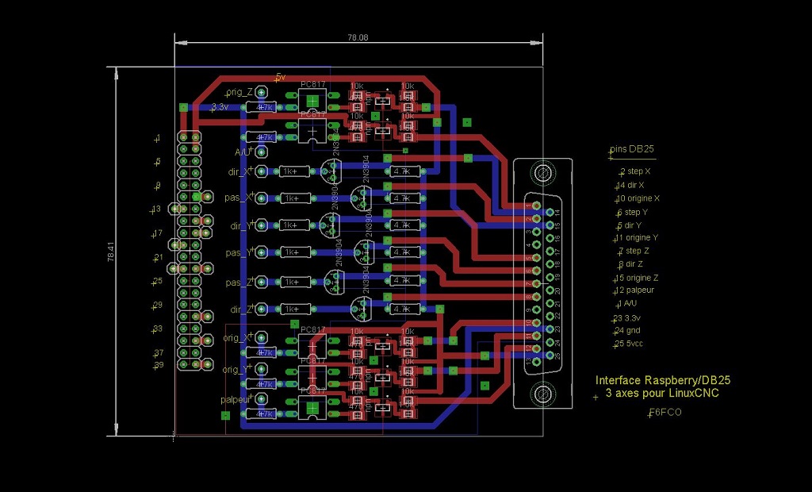Click the '25 5vcc' legend entry

[629, 344]
